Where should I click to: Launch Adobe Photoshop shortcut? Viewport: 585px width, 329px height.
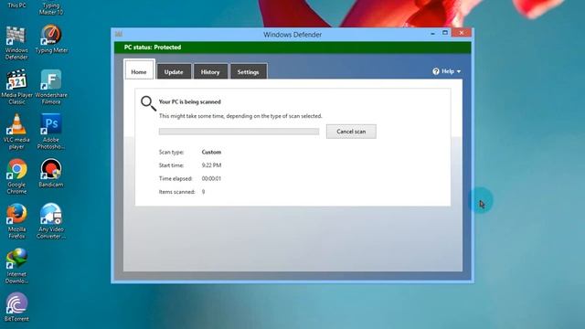click(51, 132)
